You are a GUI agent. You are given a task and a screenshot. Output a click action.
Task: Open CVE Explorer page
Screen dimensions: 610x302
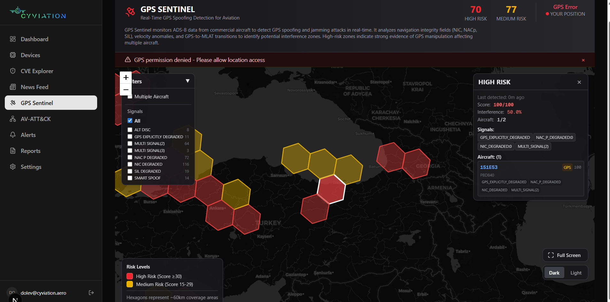tap(51, 71)
